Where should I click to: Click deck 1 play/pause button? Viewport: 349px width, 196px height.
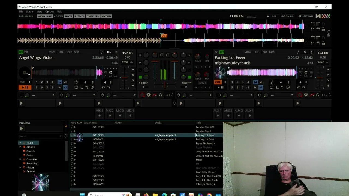25,87
